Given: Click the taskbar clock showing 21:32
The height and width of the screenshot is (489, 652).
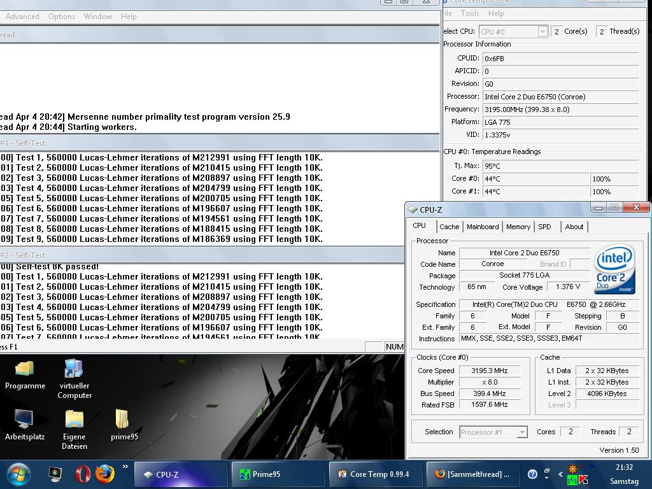Looking at the screenshot, I should (624, 467).
